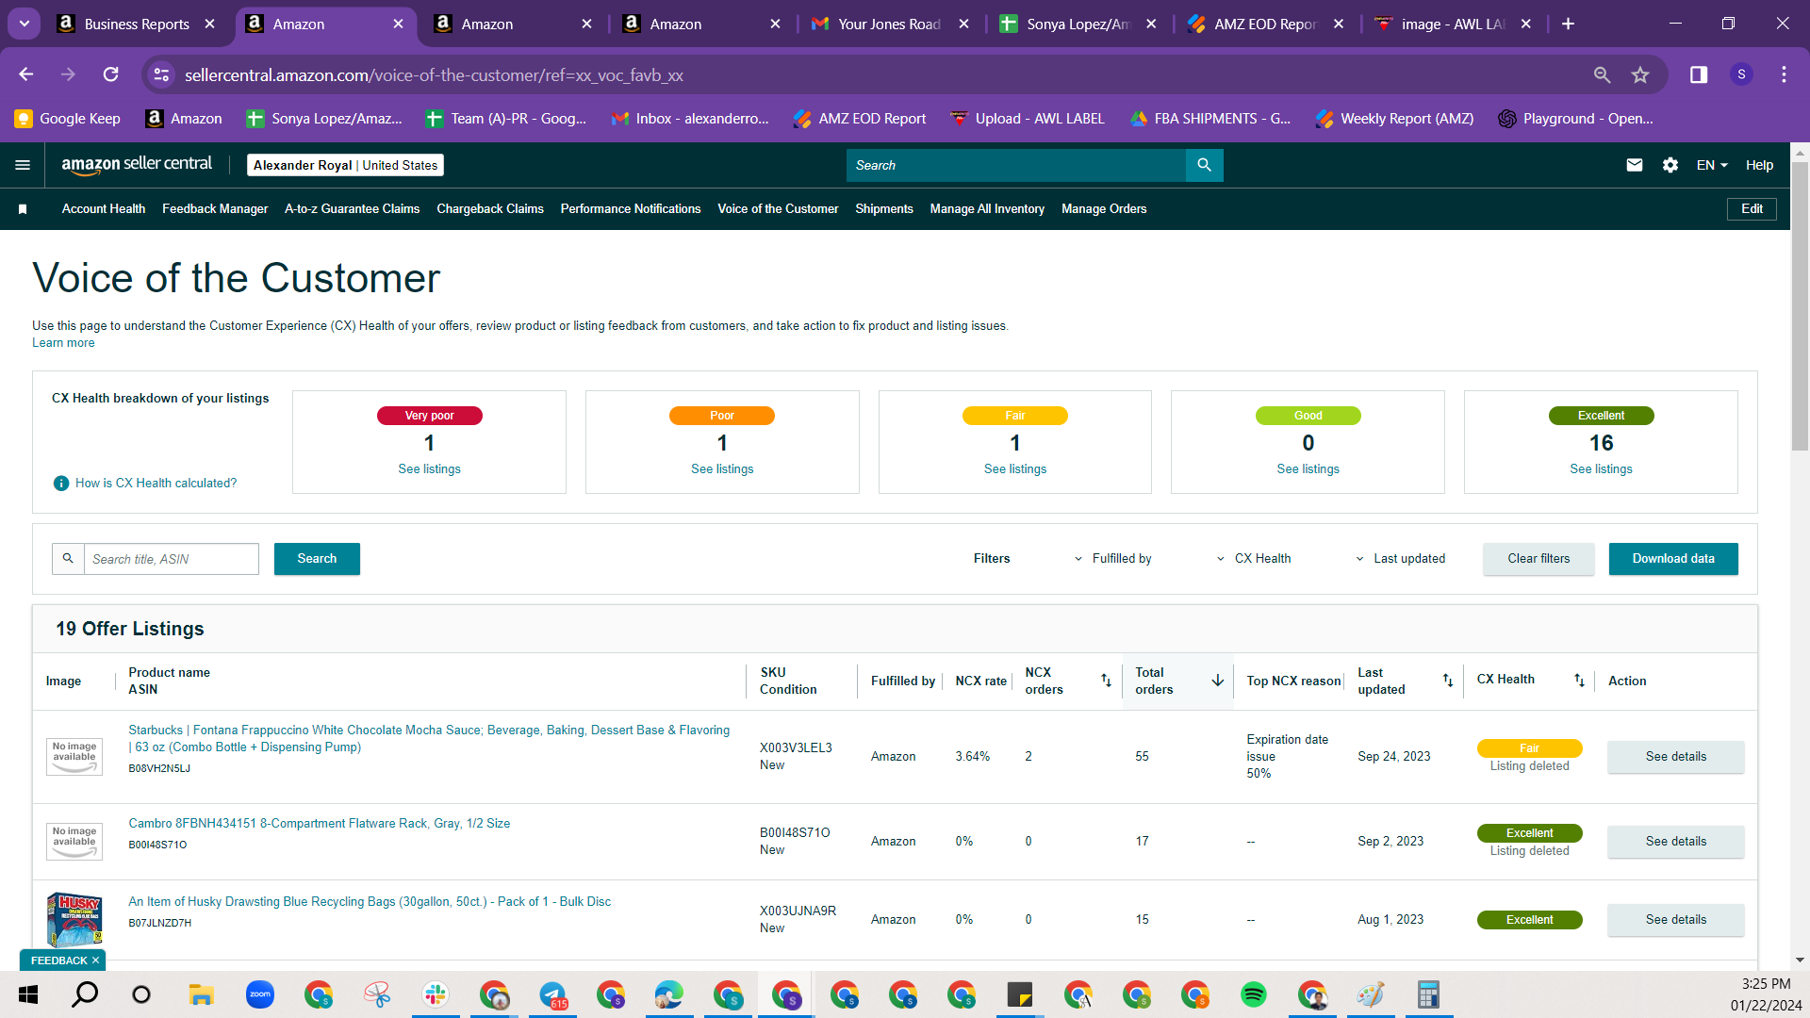1810x1018 pixels.
Task: Open the settings gear in Seller Central
Action: [x=1670, y=165]
